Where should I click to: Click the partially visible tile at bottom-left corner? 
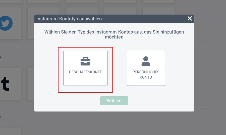(x=10, y=132)
